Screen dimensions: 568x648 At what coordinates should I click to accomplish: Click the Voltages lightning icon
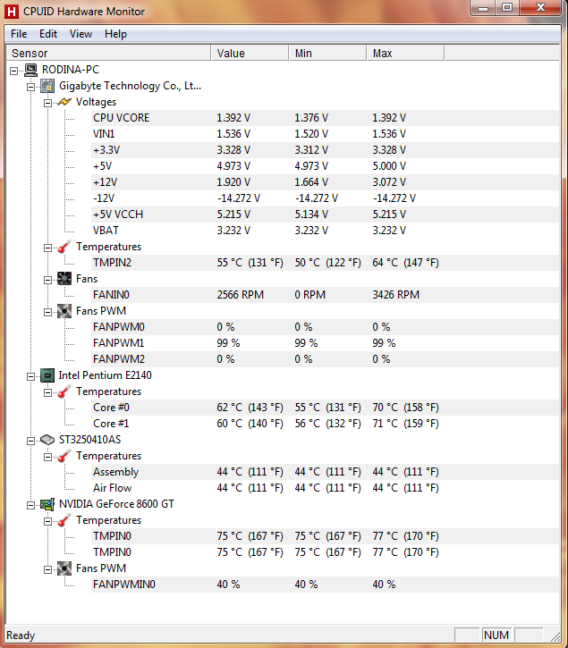pyautogui.click(x=64, y=102)
